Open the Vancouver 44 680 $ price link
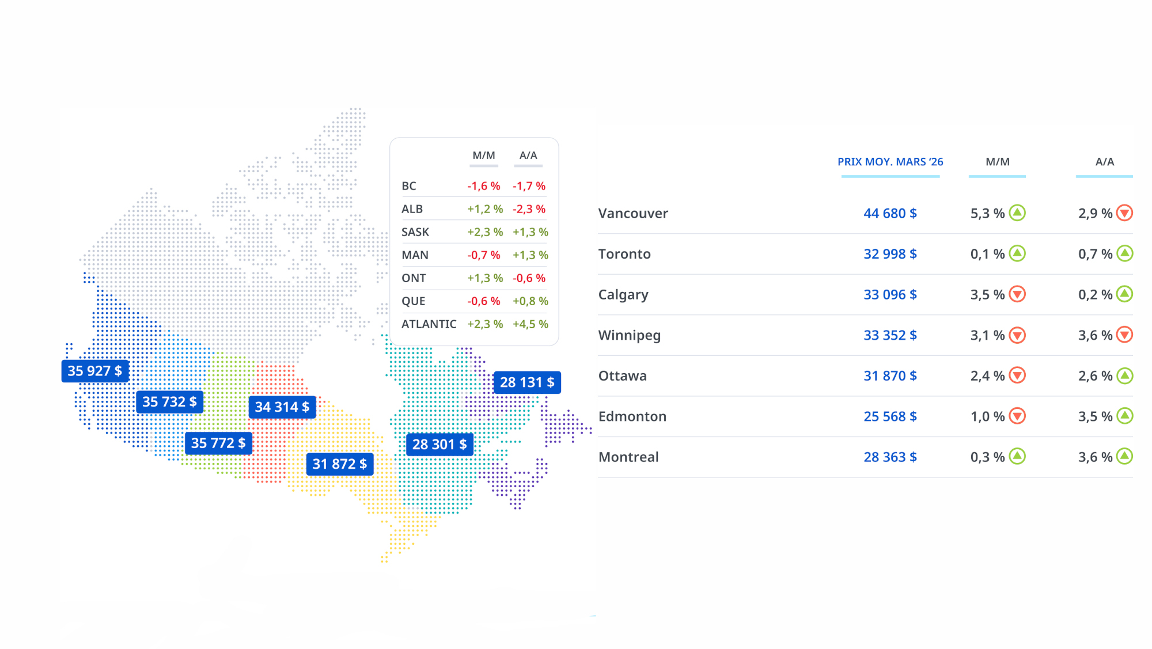The height and width of the screenshot is (649, 1152). (890, 214)
